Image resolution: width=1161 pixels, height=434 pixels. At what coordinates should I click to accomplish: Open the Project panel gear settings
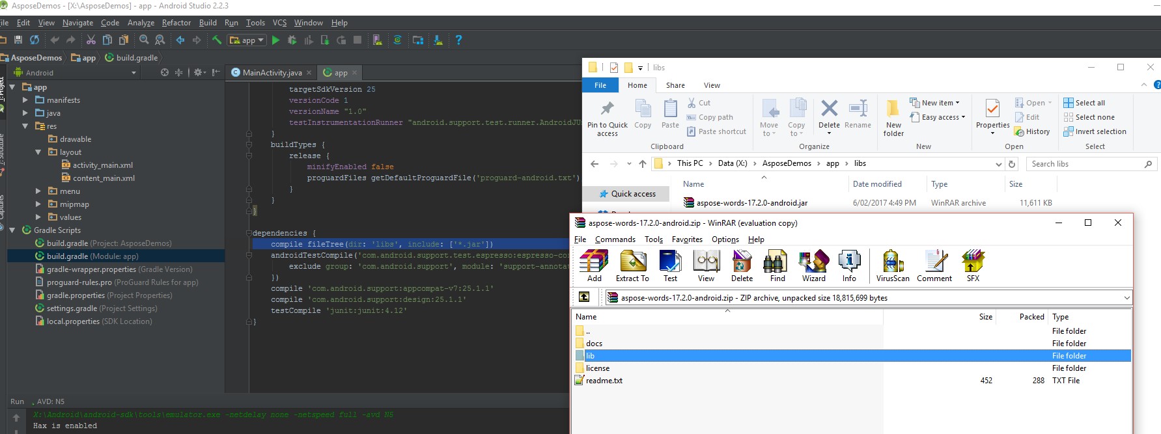coord(199,72)
